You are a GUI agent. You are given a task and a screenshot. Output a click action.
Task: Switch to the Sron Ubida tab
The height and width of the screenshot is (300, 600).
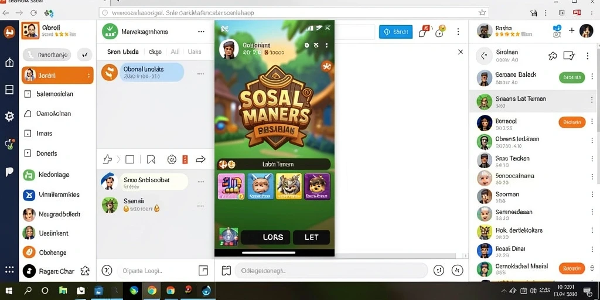click(x=122, y=52)
